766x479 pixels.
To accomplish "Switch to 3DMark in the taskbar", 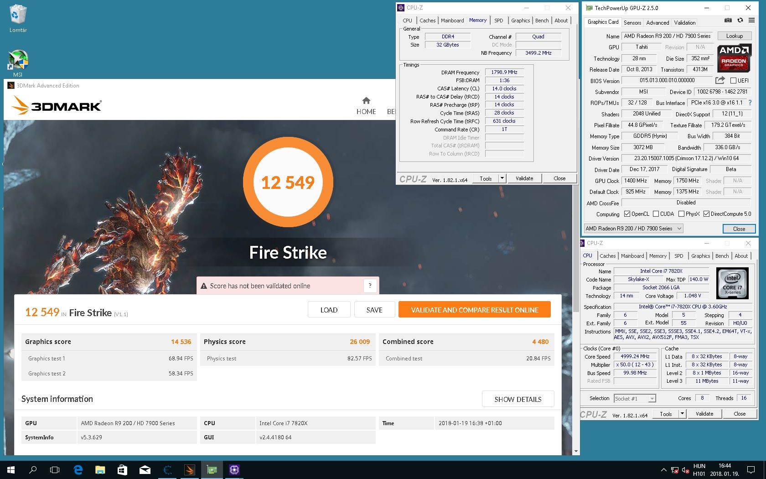I will (189, 469).
